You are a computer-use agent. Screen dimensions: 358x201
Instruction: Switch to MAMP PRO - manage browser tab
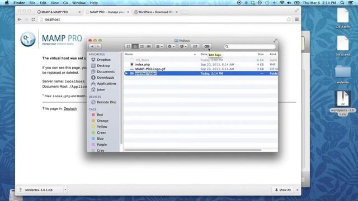click(107, 12)
